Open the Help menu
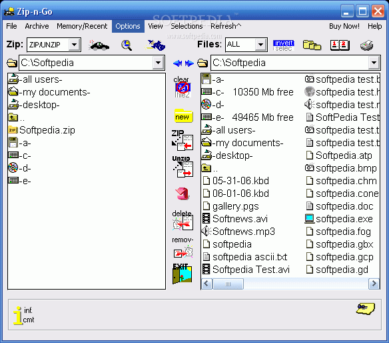The image size is (389, 343). 374,26
